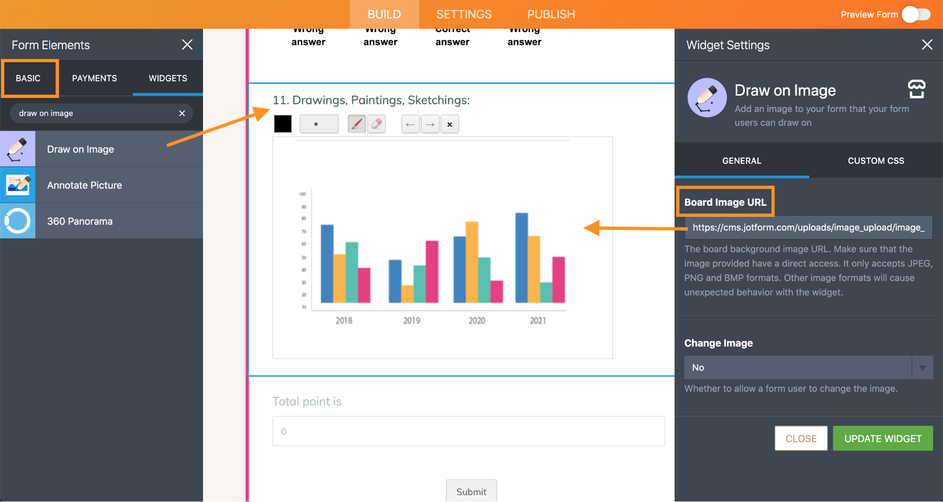Toggle the Preview Form switch

pyautogui.click(x=916, y=14)
